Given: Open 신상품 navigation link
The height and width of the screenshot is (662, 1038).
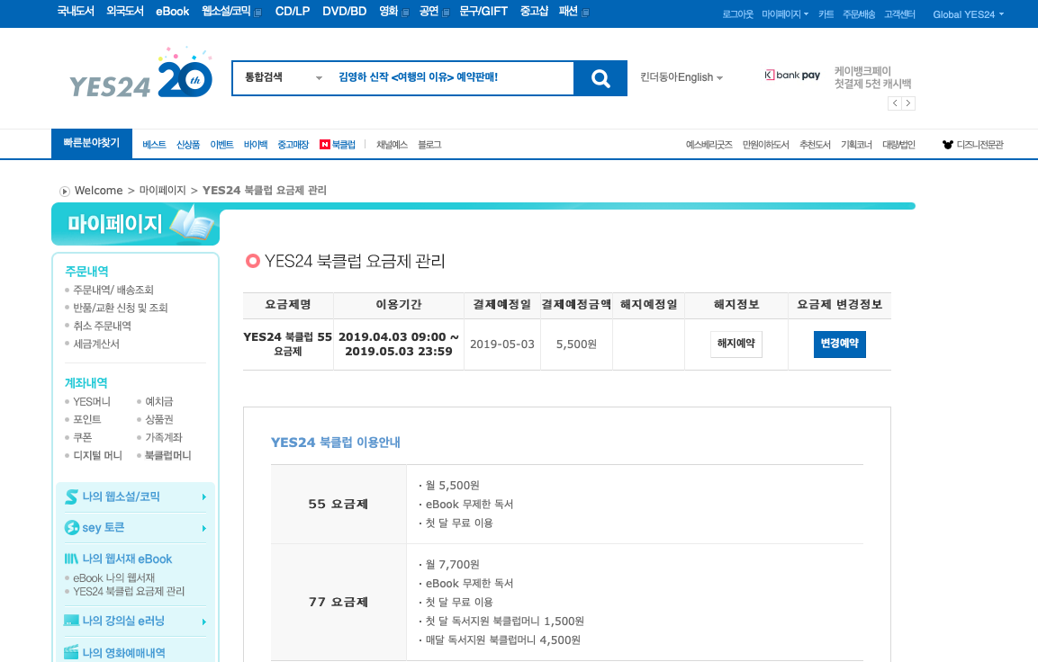Looking at the screenshot, I should pyautogui.click(x=188, y=145).
